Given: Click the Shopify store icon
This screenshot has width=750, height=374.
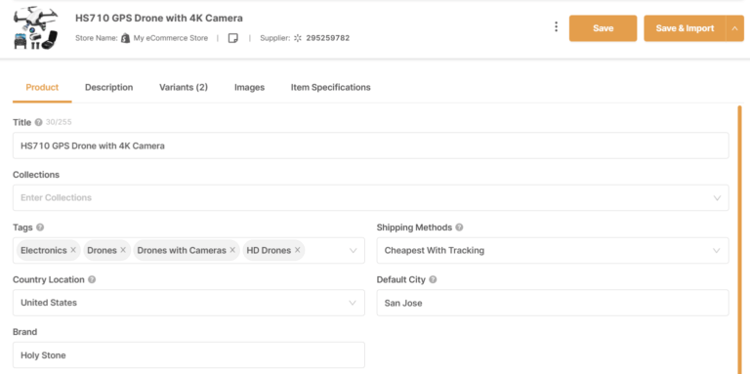Looking at the screenshot, I should 125,38.
